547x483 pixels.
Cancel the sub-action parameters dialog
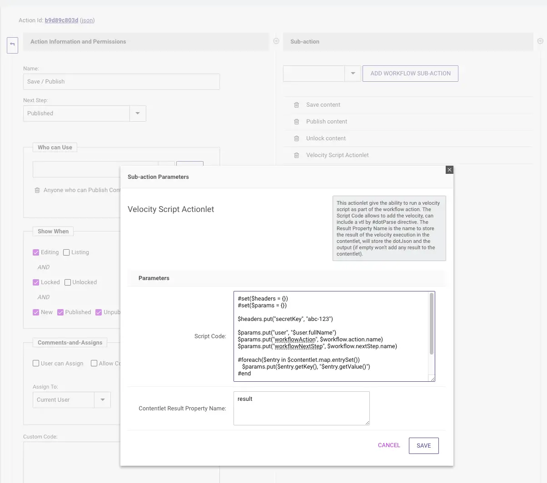(x=389, y=445)
